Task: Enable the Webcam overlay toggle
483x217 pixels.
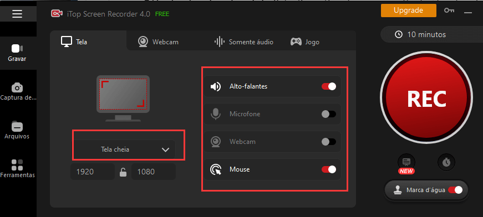Action: tap(329, 142)
